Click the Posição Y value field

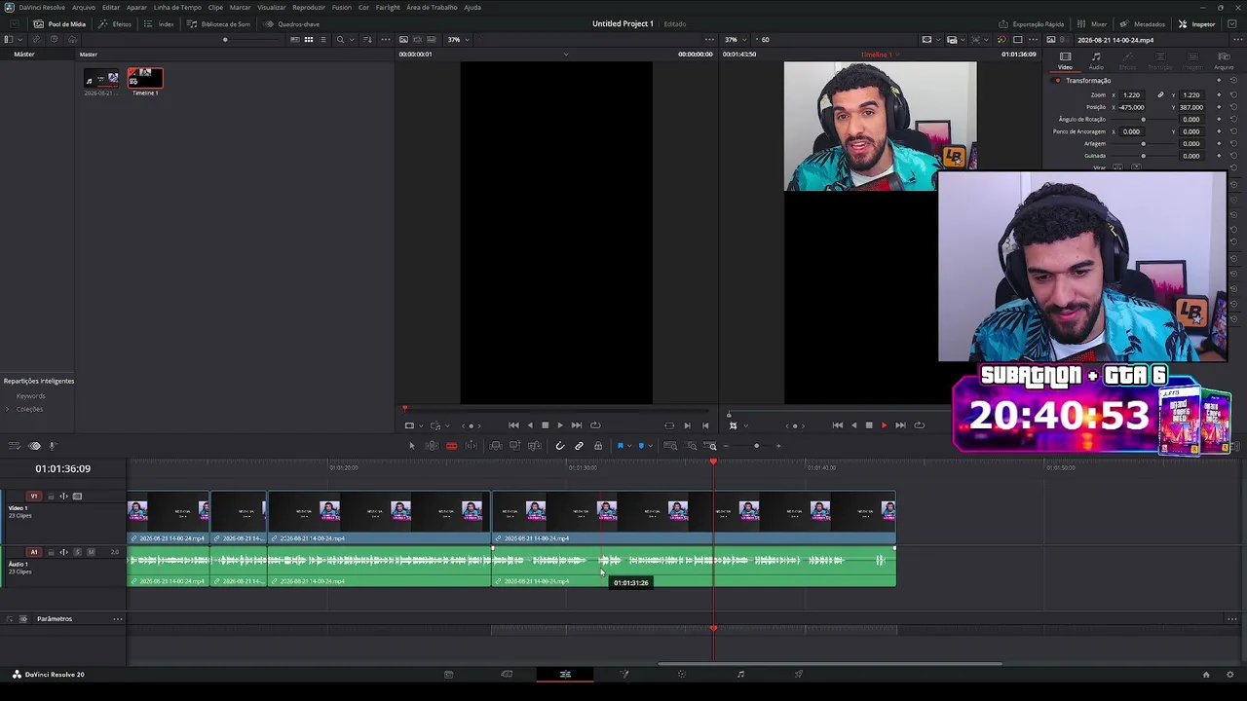(1190, 107)
